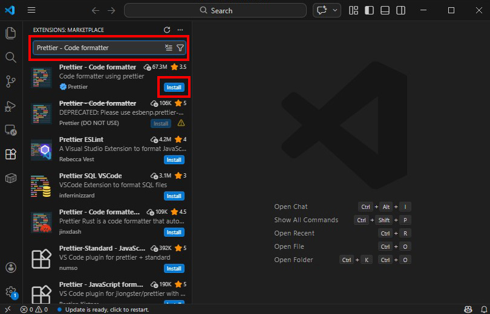The image size is (490, 314).
Task: Toggle the primary side bar layout
Action: click(369, 10)
